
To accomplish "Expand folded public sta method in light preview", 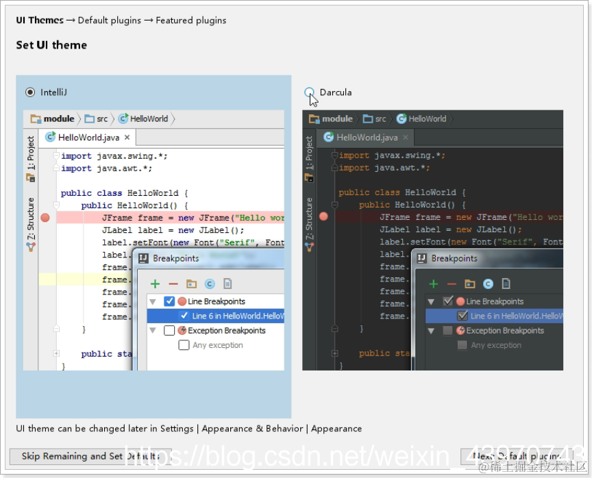I will pos(56,353).
